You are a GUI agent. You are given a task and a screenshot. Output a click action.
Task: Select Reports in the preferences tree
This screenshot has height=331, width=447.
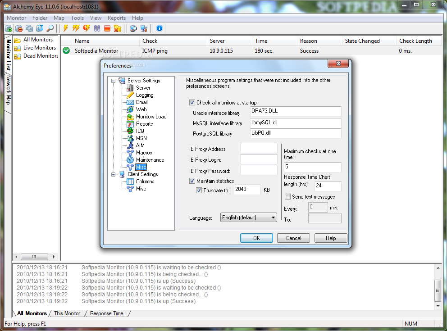[x=144, y=124]
